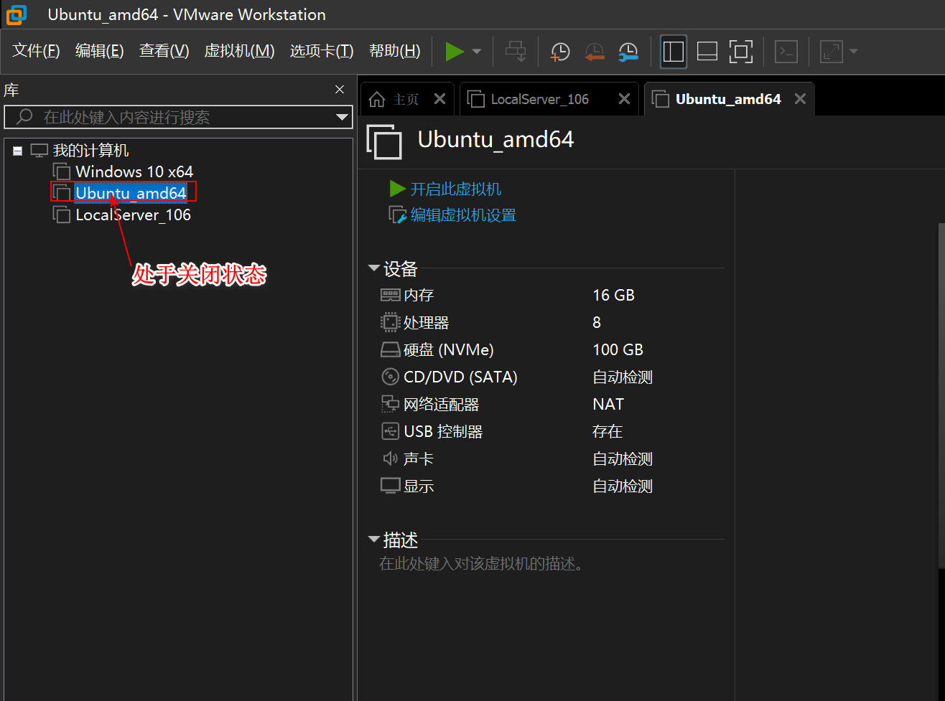Open the 选项卡(T) menu

click(322, 51)
